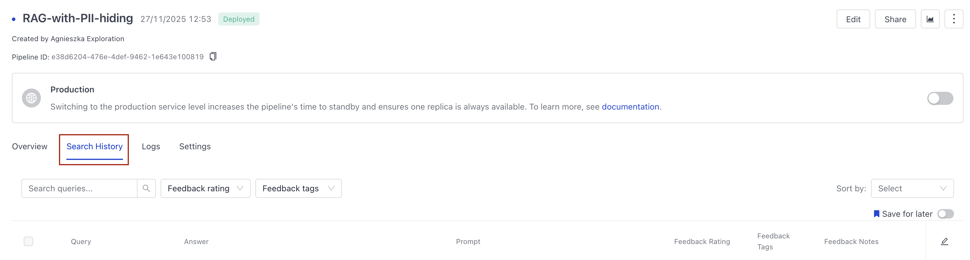Screen dimensions: 970x260
Task: Select the checkbox in the table header
Action: click(28, 241)
